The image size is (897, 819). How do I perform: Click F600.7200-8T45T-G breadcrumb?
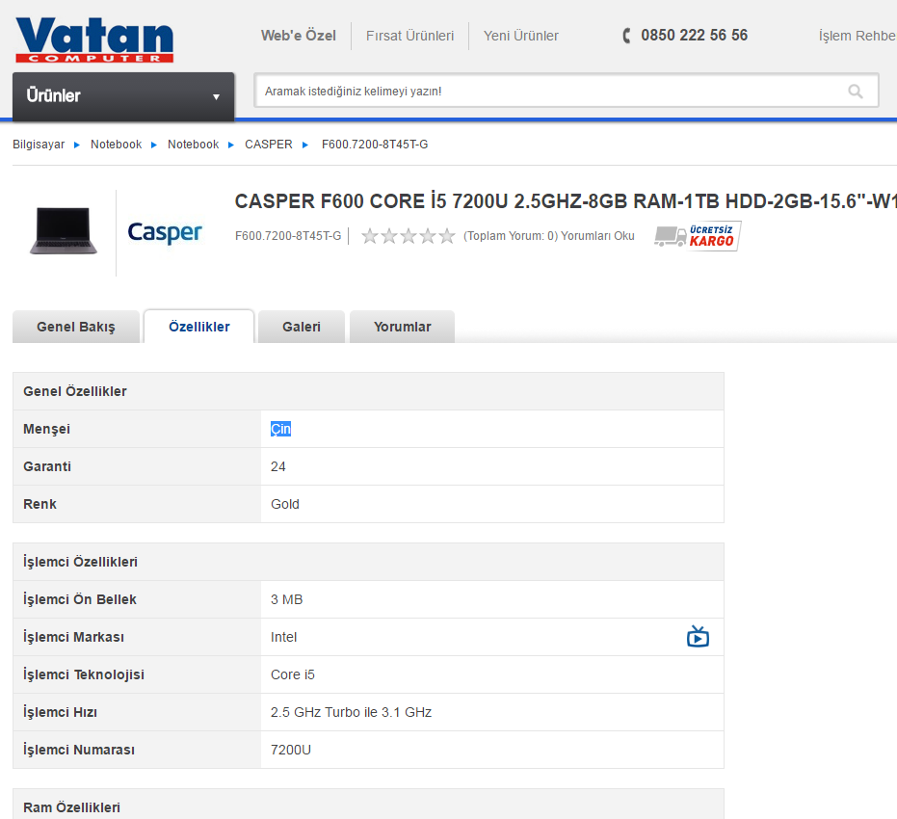coord(375,145)
